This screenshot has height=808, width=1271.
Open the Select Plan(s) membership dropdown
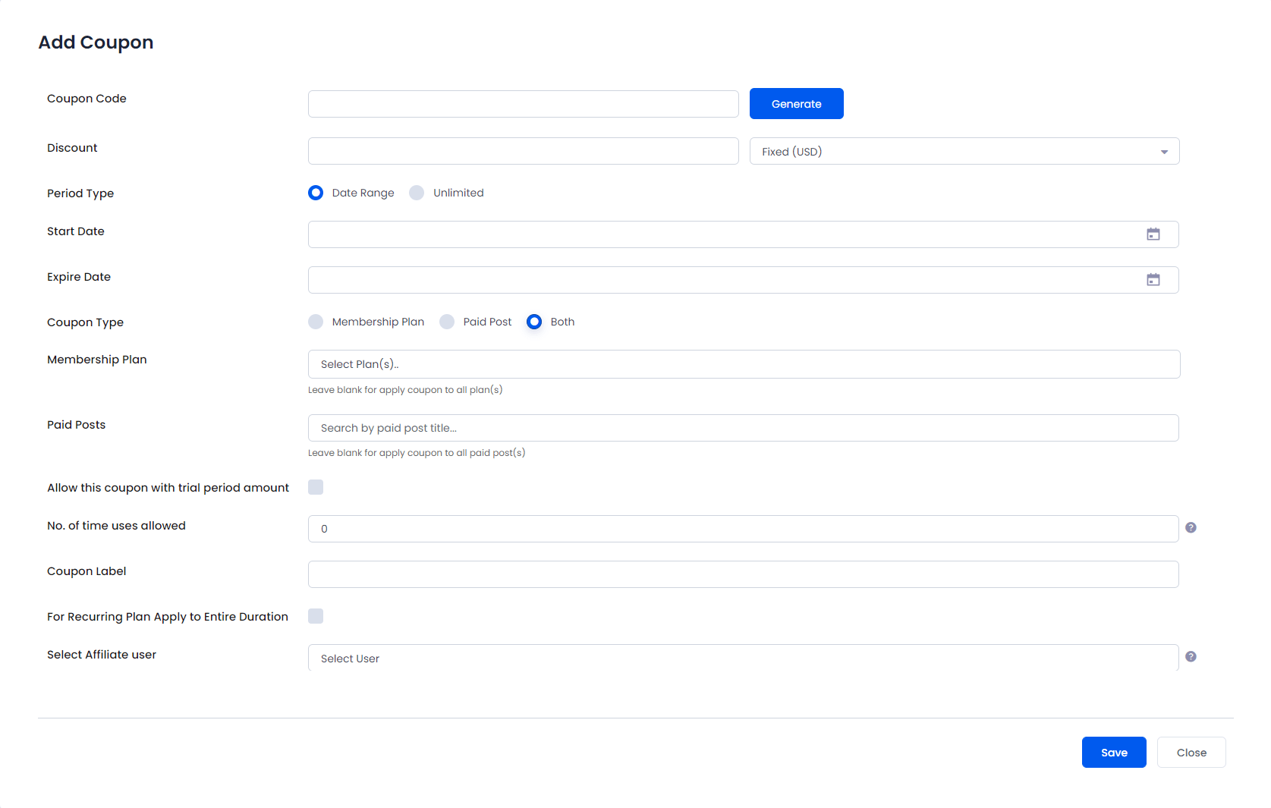click(744, 364)
